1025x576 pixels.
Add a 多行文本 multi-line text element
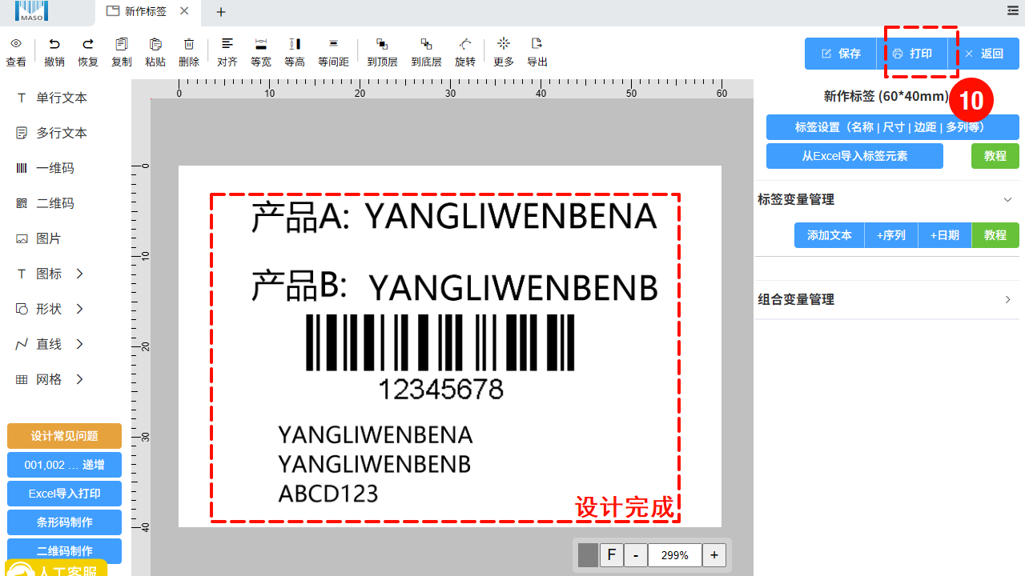(x=53, y=133)
